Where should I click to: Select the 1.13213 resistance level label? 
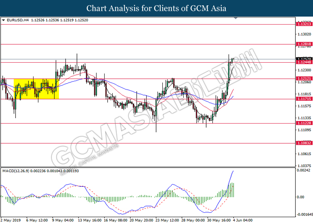tap(304, 24)
